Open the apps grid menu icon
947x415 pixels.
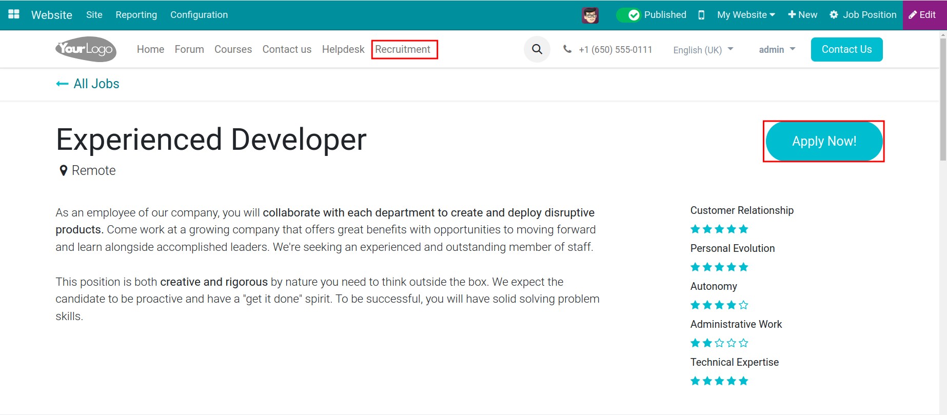(14, 14)
